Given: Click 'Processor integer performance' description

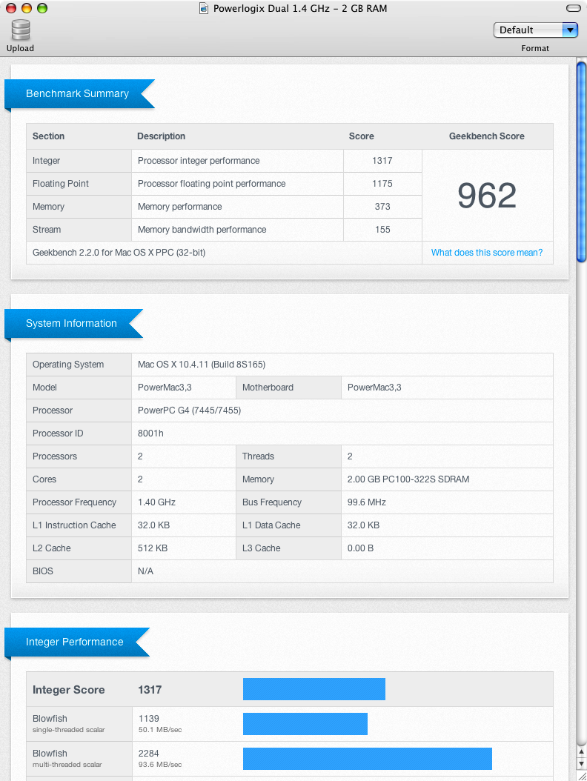Looking at the screenshot, I should tap(199, 161).
